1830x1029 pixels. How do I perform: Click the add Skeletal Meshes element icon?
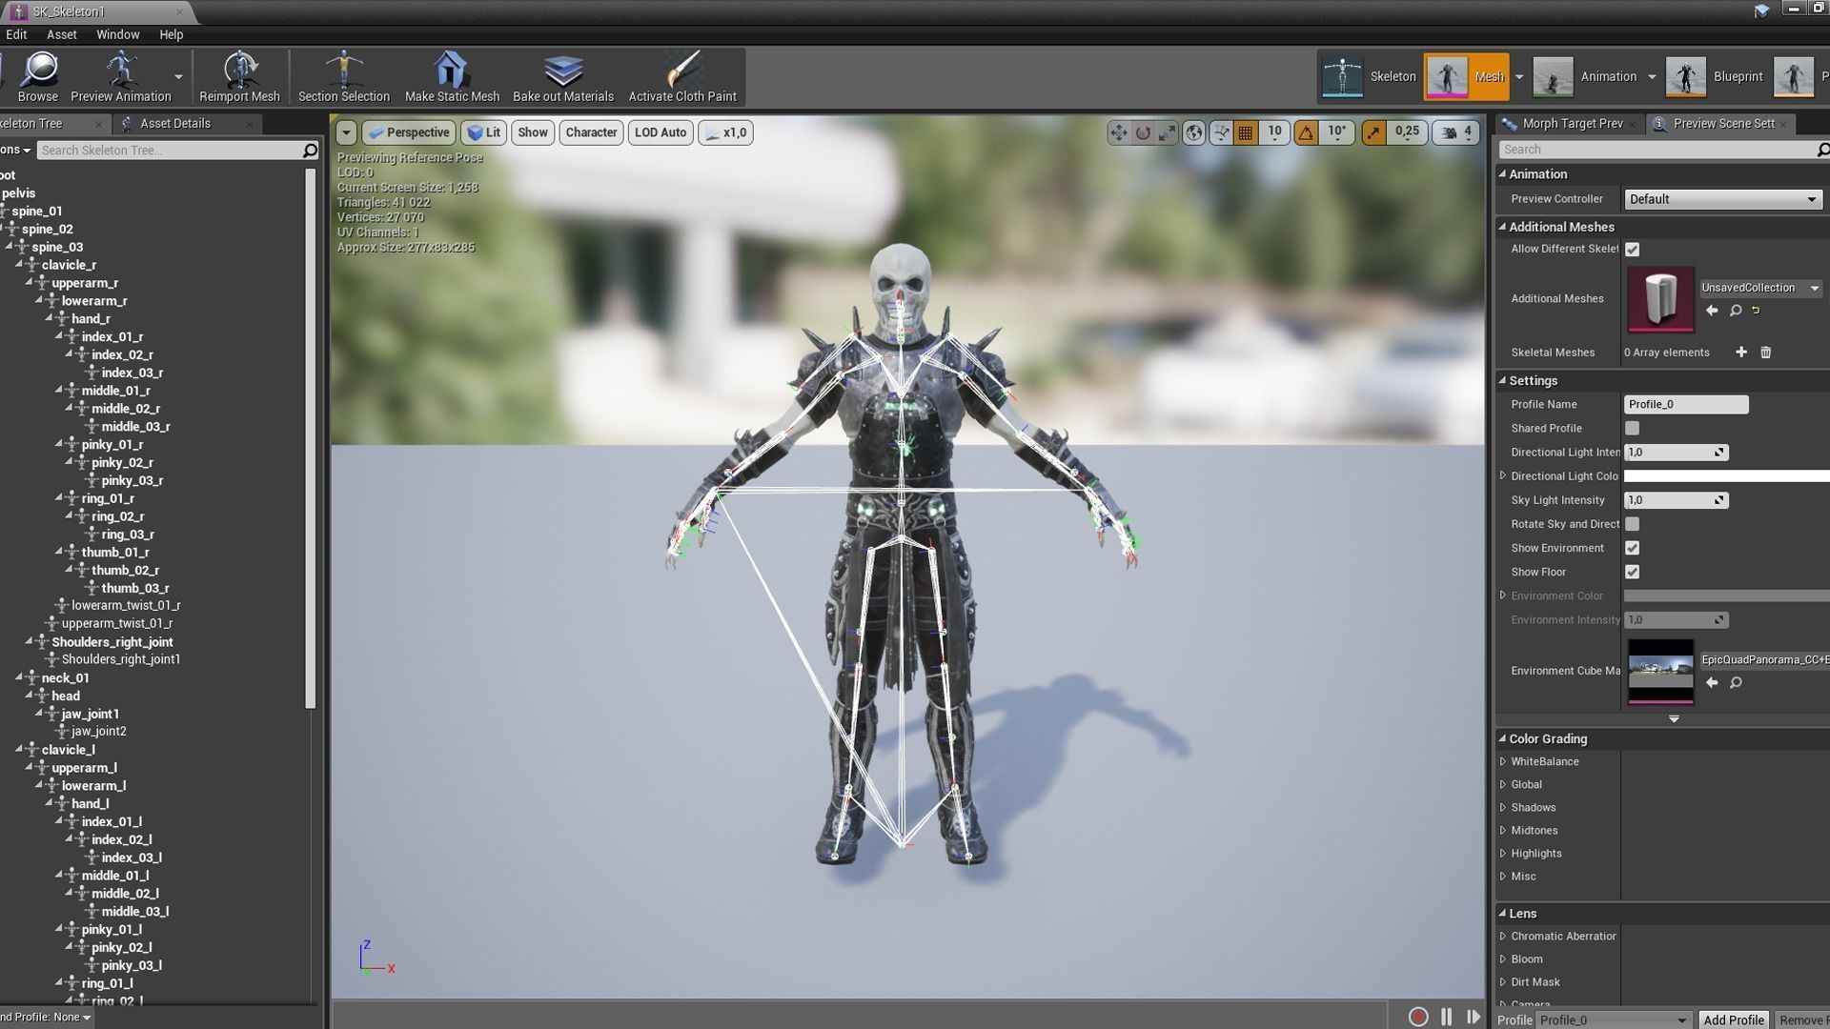(x=1741, y=353)
